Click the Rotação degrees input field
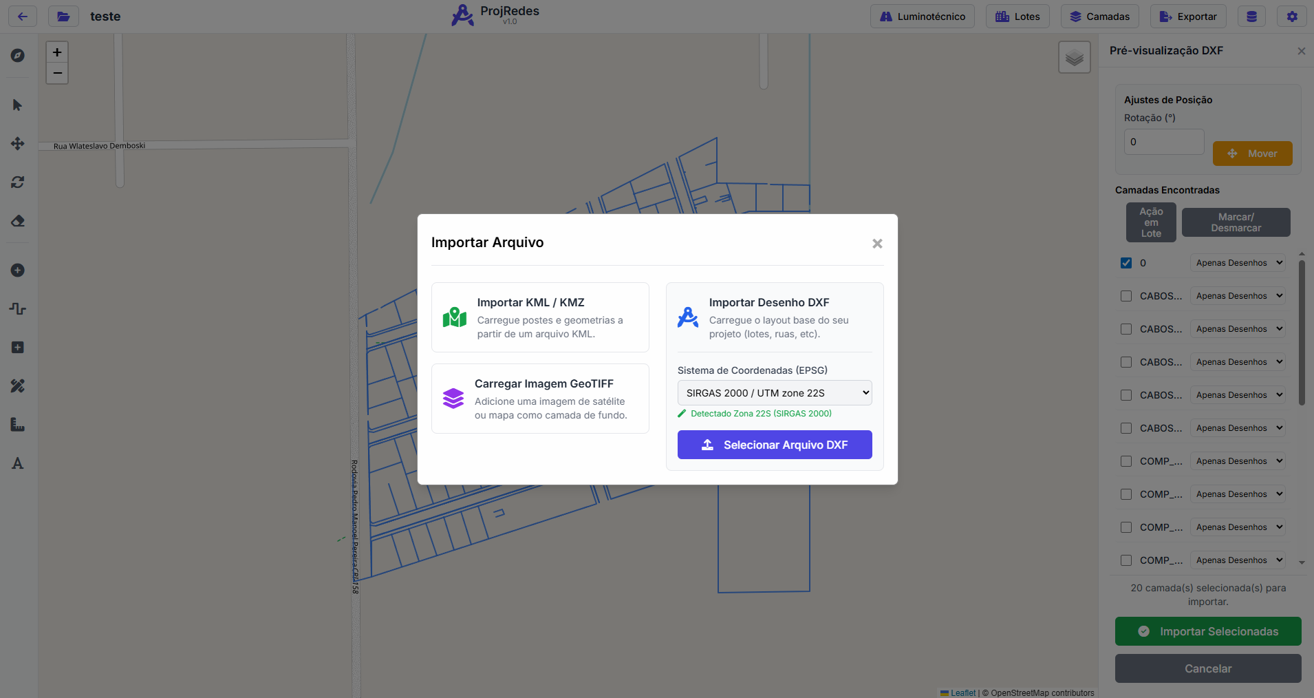The width and height of the screenshot is (1314, 698). point(1163,142)
